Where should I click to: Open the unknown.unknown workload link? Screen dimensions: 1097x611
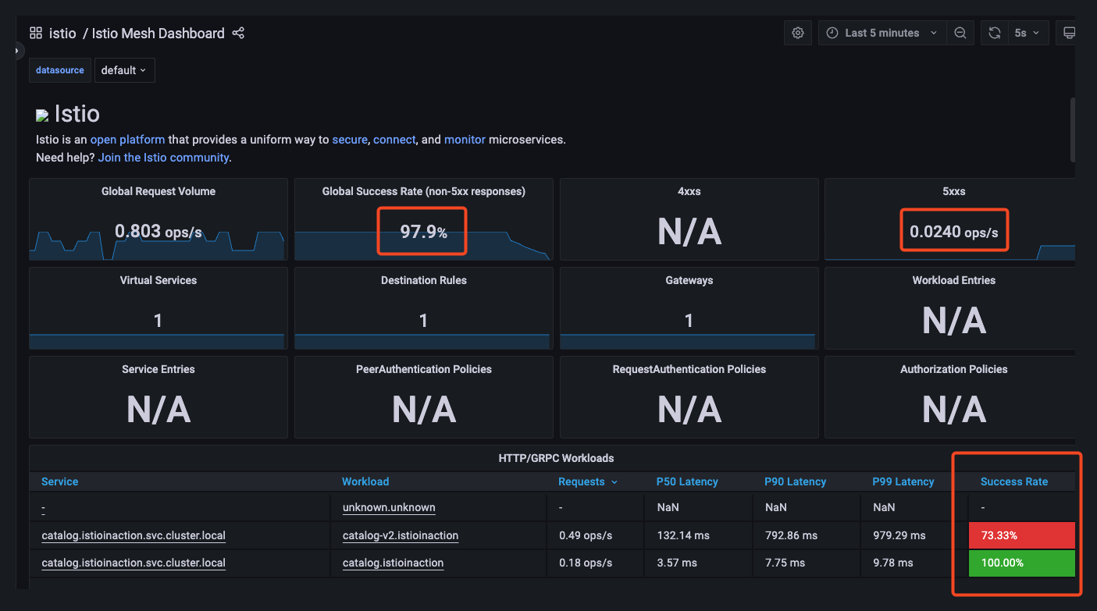pos(389,507)
